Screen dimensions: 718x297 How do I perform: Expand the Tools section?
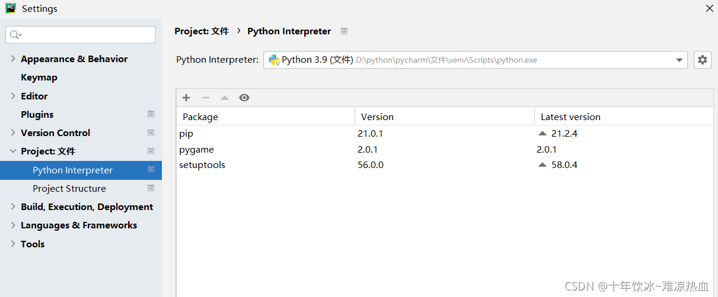pyautogui.click(x=13, y=244)
